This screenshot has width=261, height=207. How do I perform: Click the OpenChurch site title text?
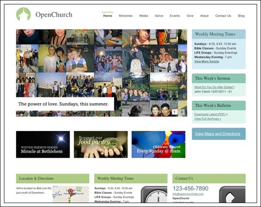click(54, 15)
